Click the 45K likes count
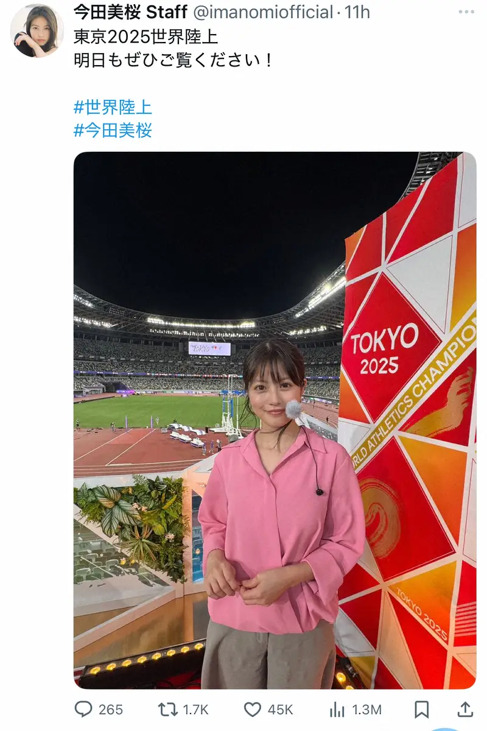The width and height of the screenshot is (487, 731). point(280,710)
